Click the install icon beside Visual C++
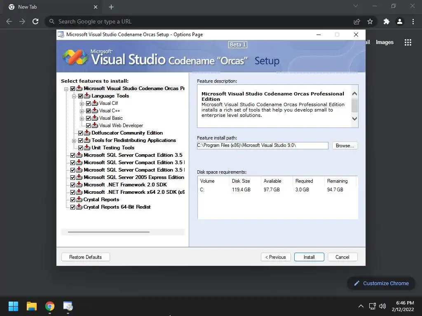The width and height of the screenshot is (422, 316). (95, 110)
